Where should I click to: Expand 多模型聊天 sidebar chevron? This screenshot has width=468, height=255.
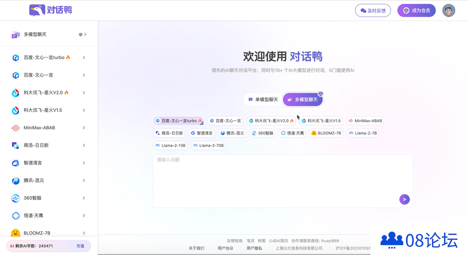85,35
